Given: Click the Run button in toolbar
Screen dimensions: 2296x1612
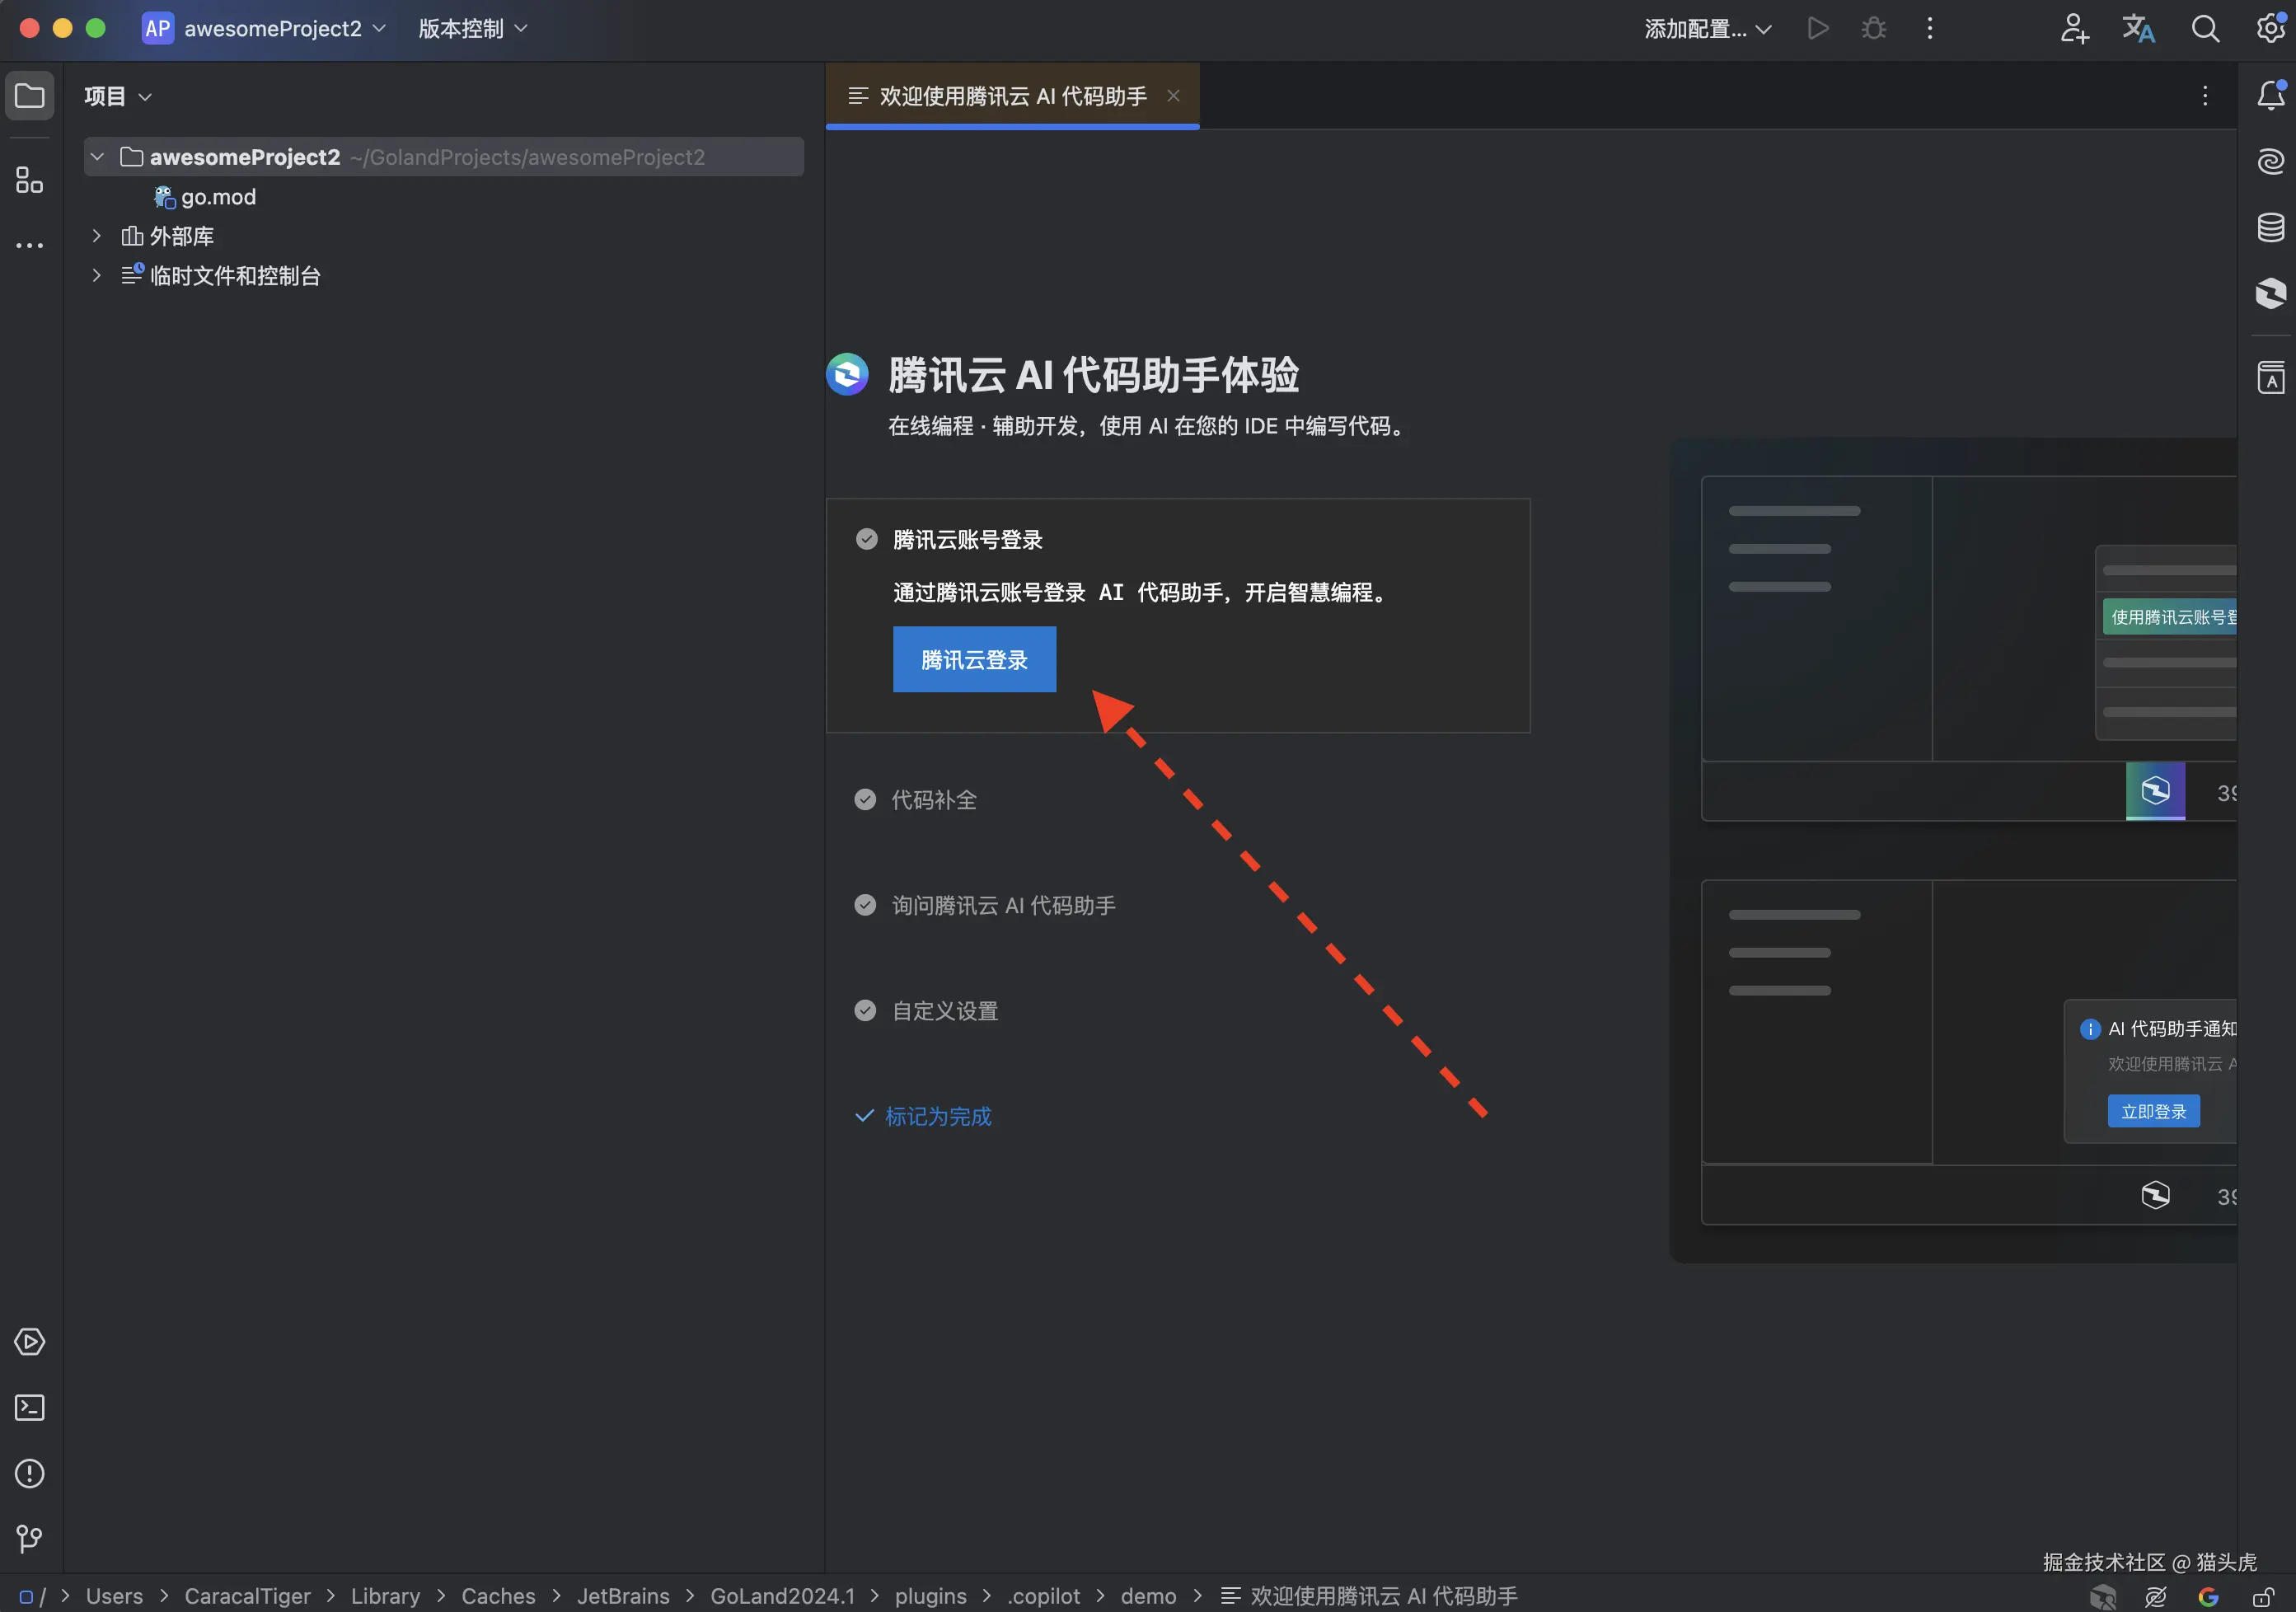Looking at the screenshot, I should click(1818, 28).
